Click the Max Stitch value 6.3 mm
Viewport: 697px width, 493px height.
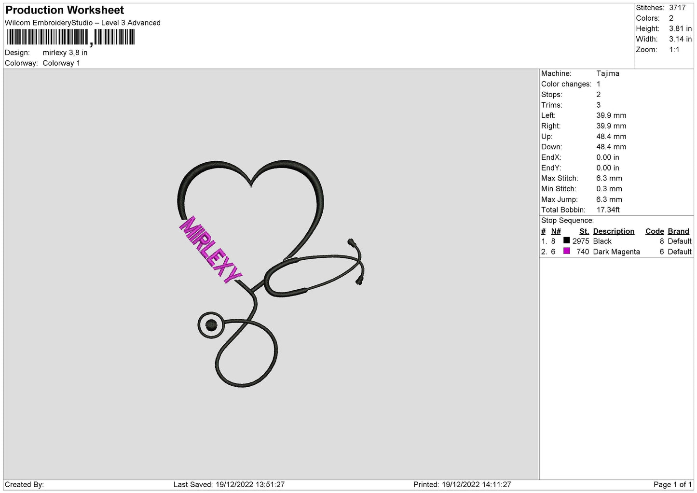(x=609, y=178)
